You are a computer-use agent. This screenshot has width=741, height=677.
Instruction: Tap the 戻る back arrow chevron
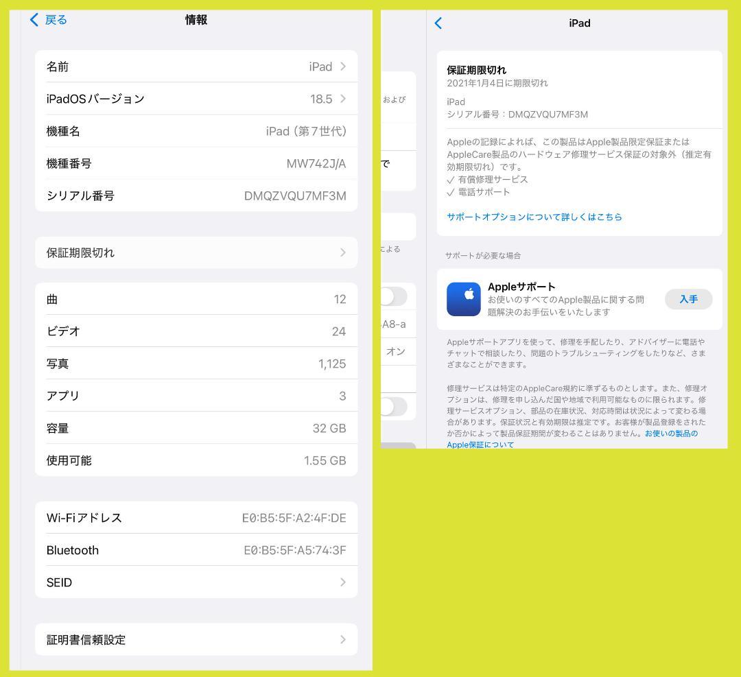(34, 19)
